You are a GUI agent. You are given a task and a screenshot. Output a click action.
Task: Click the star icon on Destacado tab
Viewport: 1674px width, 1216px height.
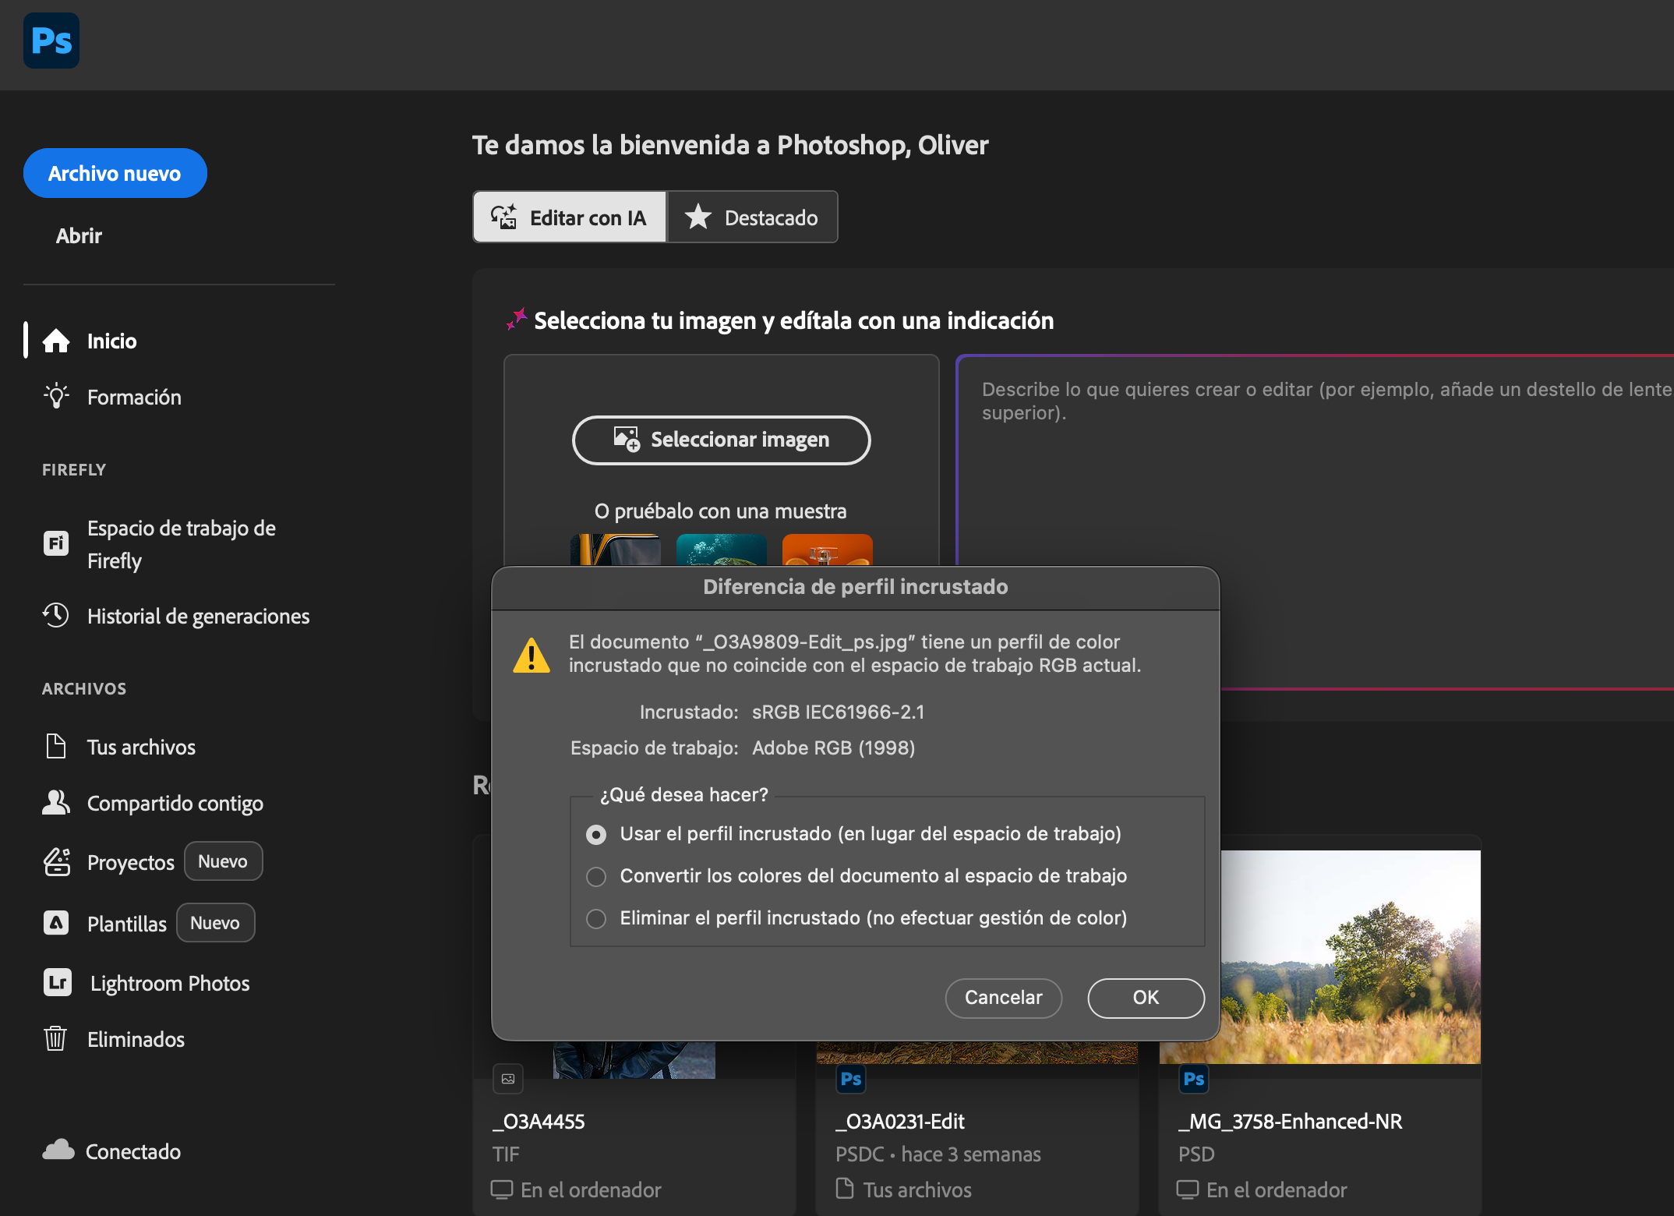tap(698, 217)
